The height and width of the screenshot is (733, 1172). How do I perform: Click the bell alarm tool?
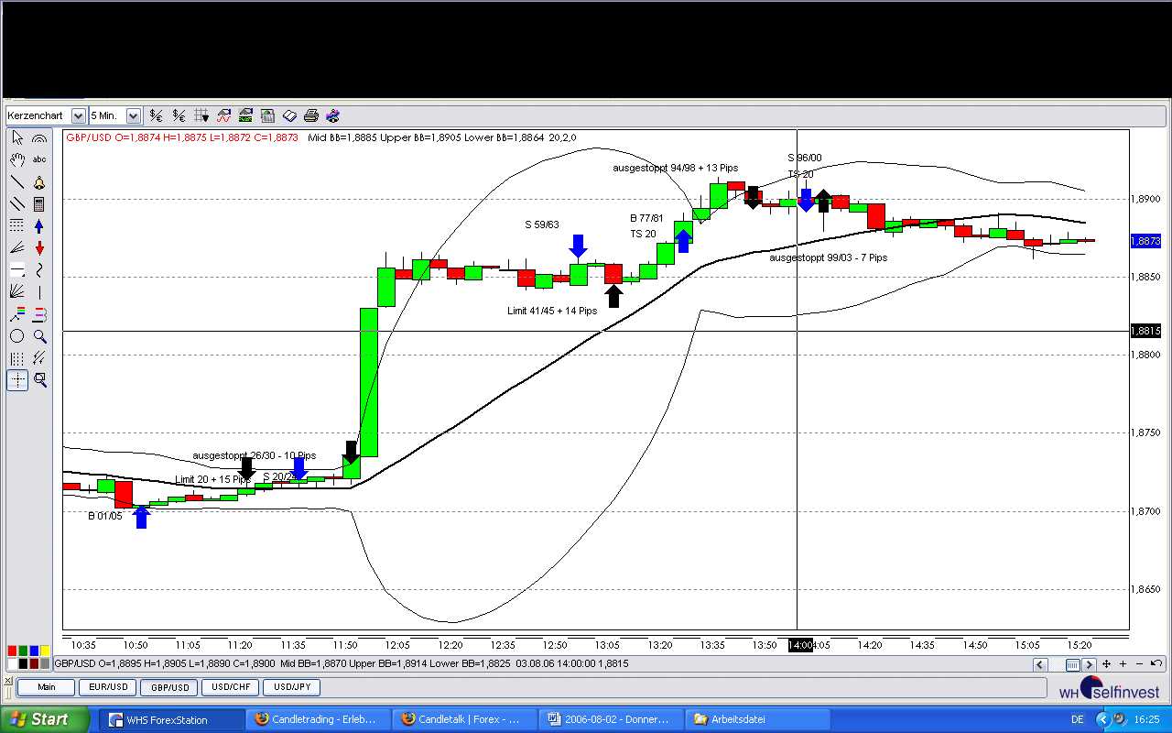pyautogui.click(x=39, y=182)
